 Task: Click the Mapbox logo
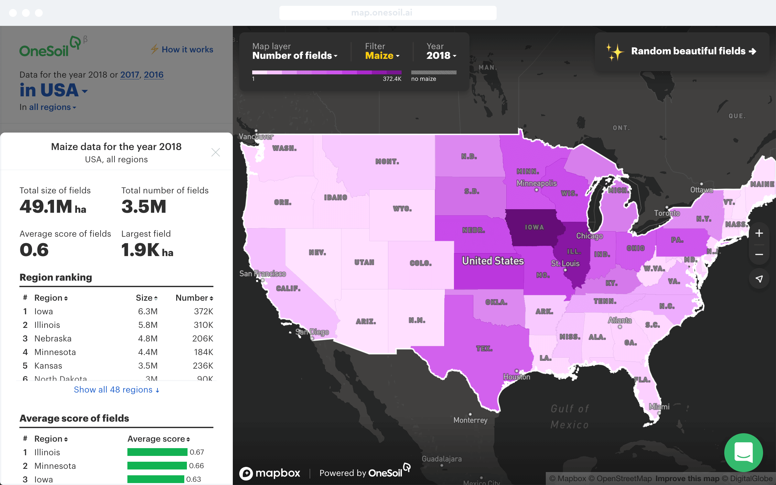coord(270,473)
